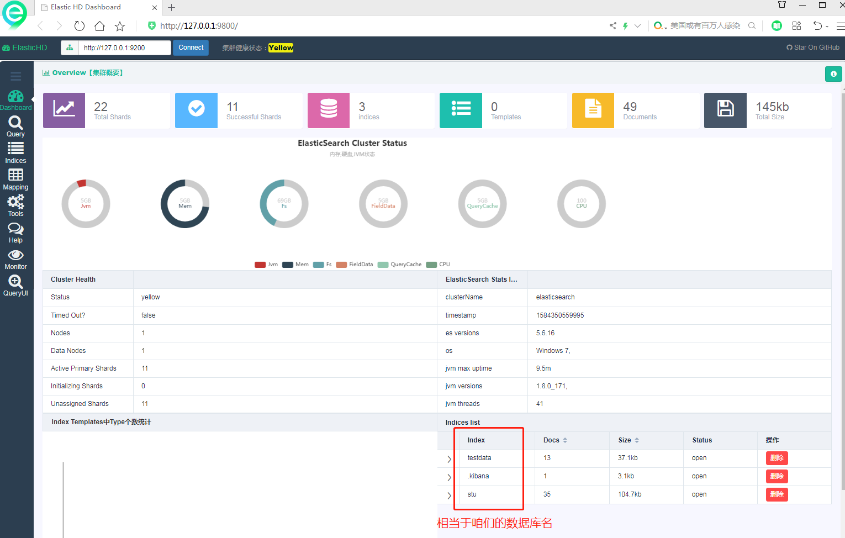Click the Total Shards chart icon
Image resolution: width=845 pixels, height=538 pixels.
tap(64, 110)
